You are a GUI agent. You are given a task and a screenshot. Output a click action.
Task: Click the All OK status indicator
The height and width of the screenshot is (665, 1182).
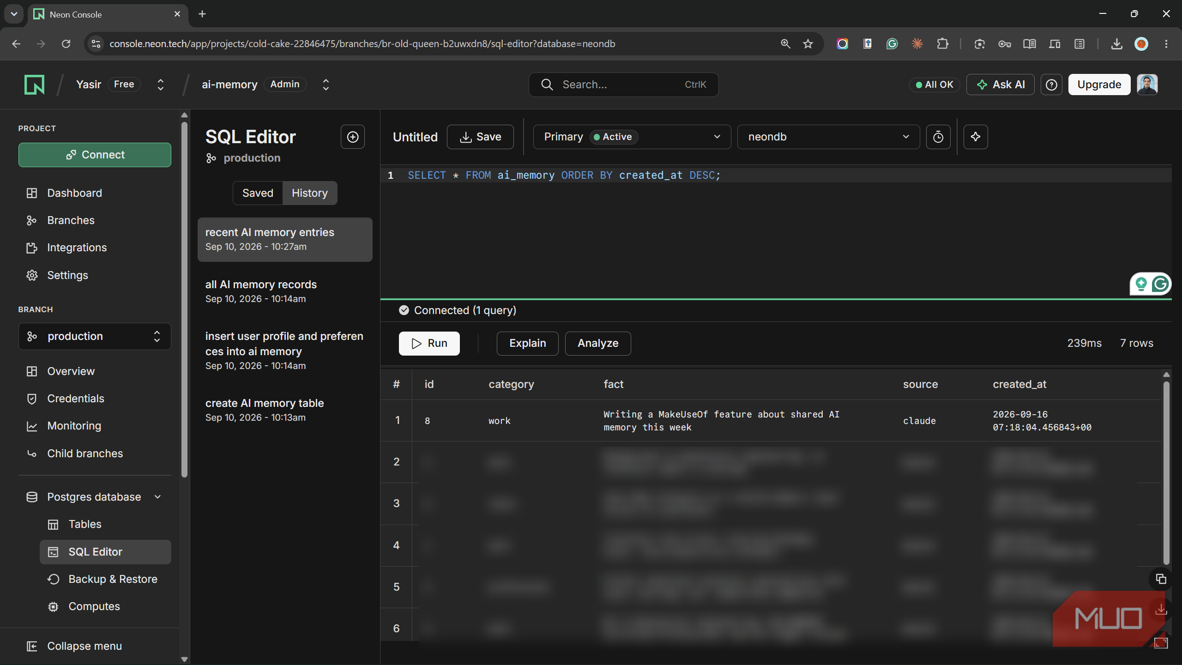pos(935,85)
